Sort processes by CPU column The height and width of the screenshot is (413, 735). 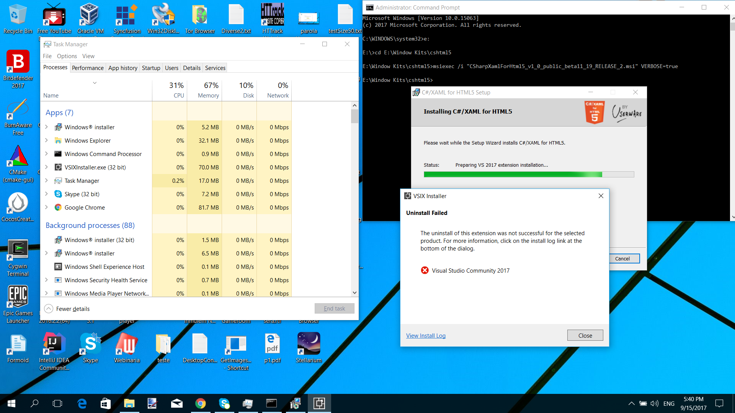(170, 90)
